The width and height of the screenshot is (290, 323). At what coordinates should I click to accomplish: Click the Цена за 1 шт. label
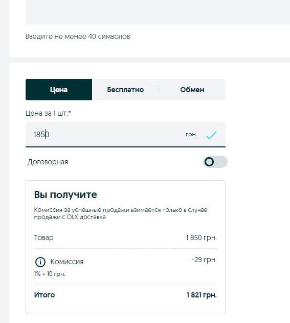[48, 113]
